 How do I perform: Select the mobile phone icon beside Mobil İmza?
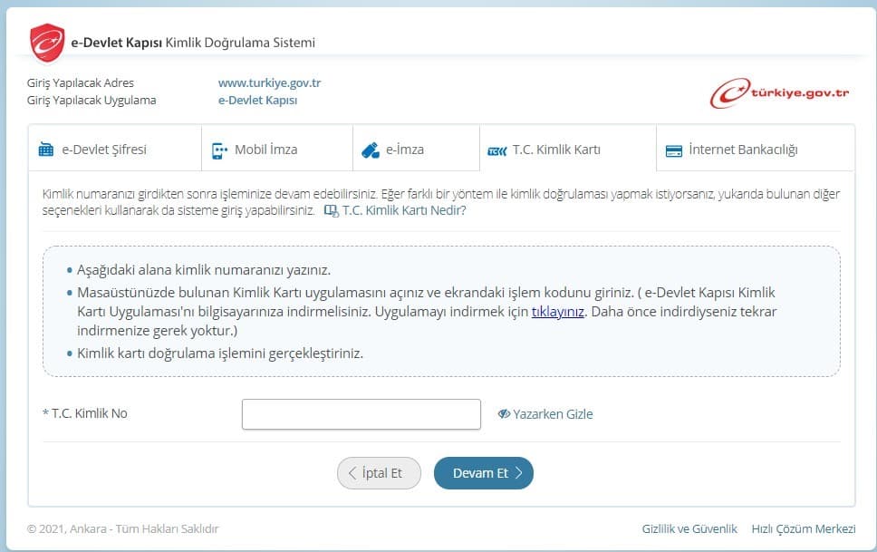click(x=217, y=149)
